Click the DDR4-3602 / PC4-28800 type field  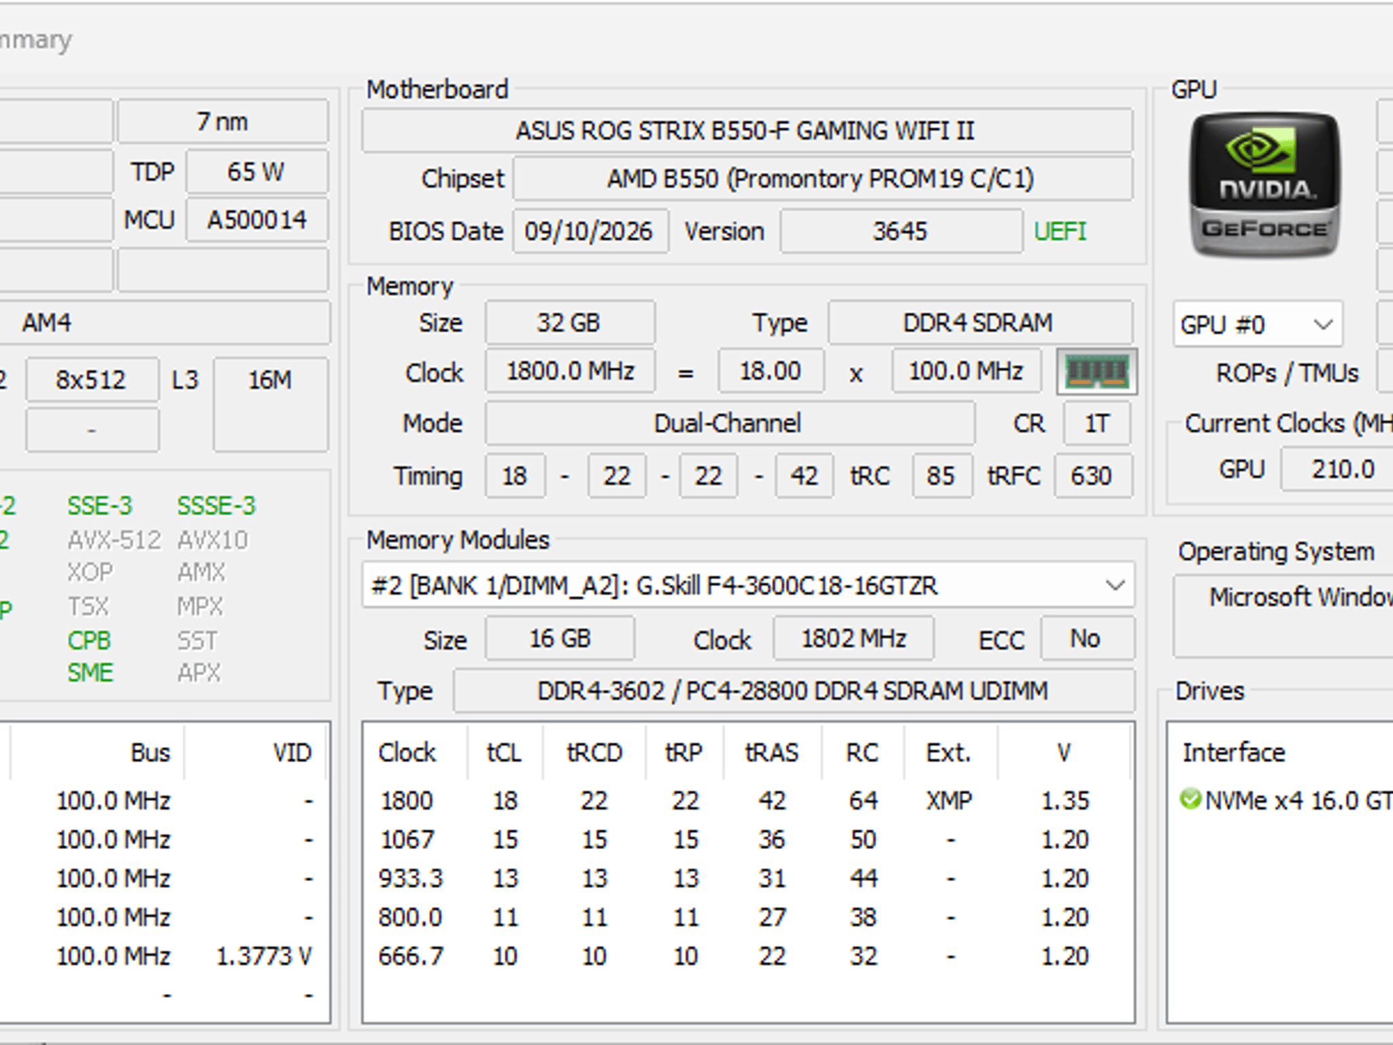[793, 691]
